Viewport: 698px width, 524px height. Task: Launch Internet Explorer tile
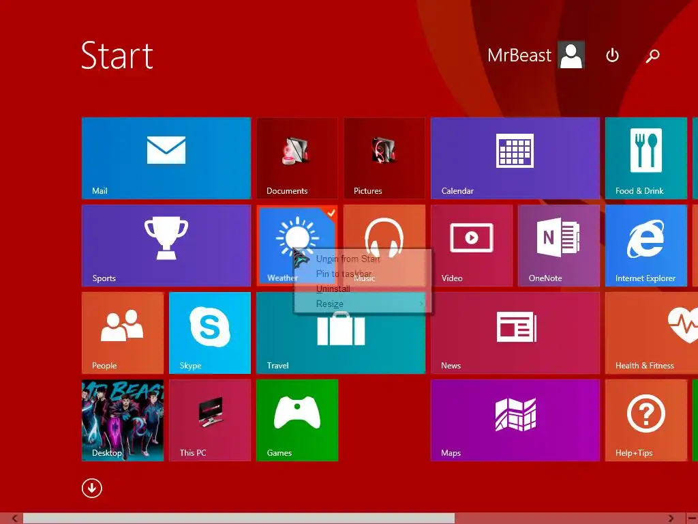646,245
